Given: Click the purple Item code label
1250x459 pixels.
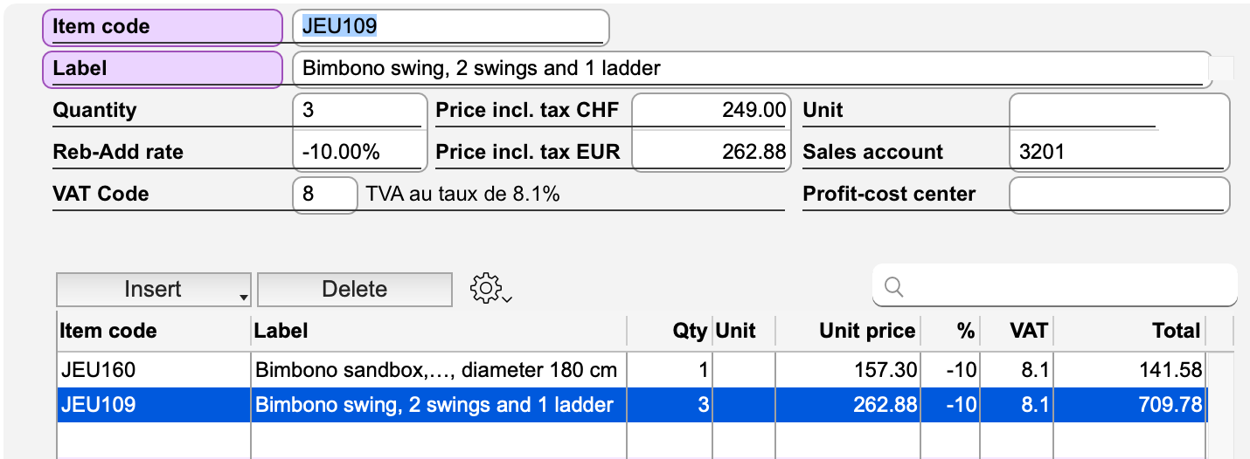Looking at the screenshot, I should coord(162,27).
